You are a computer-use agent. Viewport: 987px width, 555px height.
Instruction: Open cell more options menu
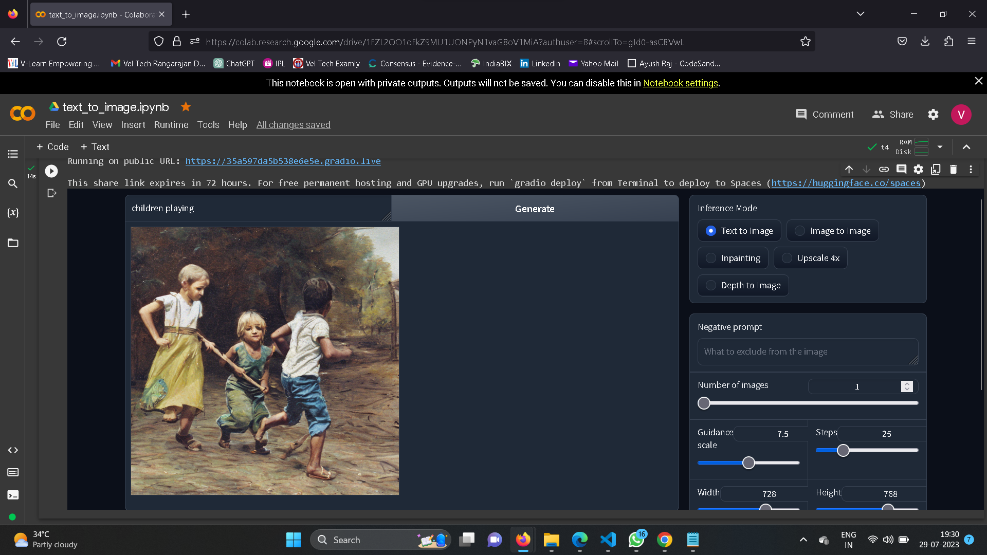971,169
